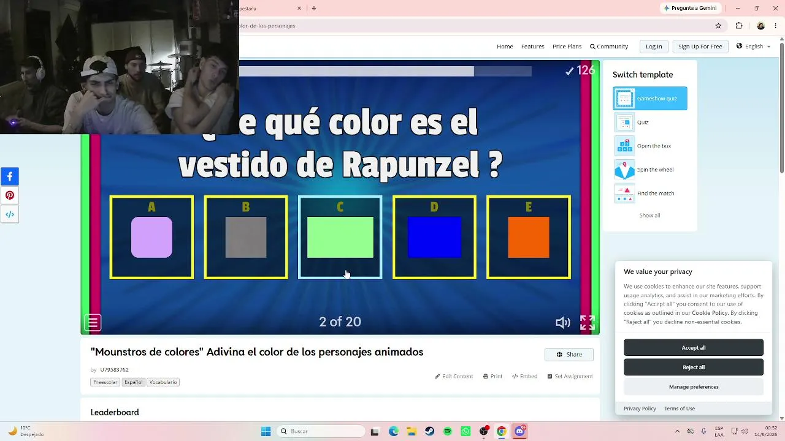
Task: Choose answer A, the lilac swatch
Action: coord(151,237)
